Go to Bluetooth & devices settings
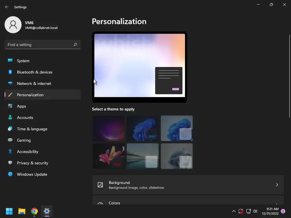The height and width of the screenshot is (218, 291). tap(43, 72)
